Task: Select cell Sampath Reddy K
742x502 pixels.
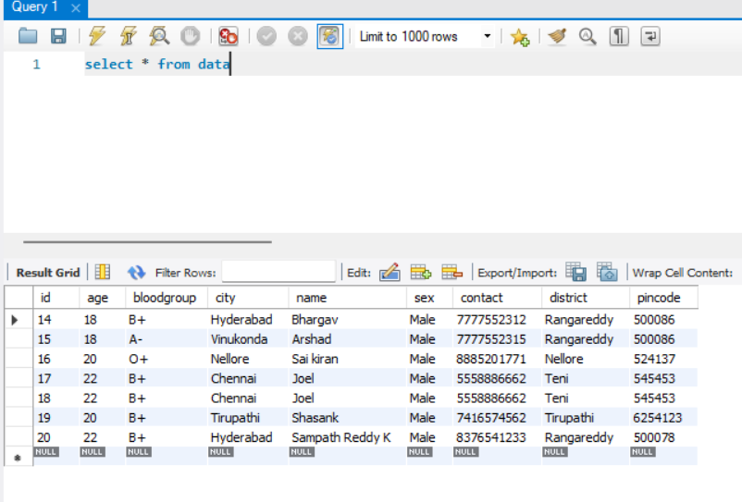Action: 347,437
